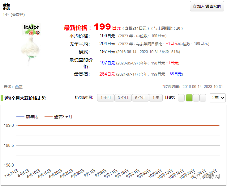Select the 1个月 duration button
227x186 pixels.
(x=105, y=98)
